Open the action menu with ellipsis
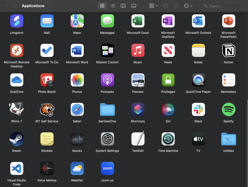The width and height of the screenshot is (248, 187). click(x=188, y=6)
